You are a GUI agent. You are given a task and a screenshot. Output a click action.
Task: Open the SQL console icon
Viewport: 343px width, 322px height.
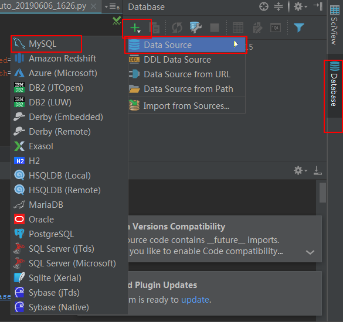tap(276, 28)
